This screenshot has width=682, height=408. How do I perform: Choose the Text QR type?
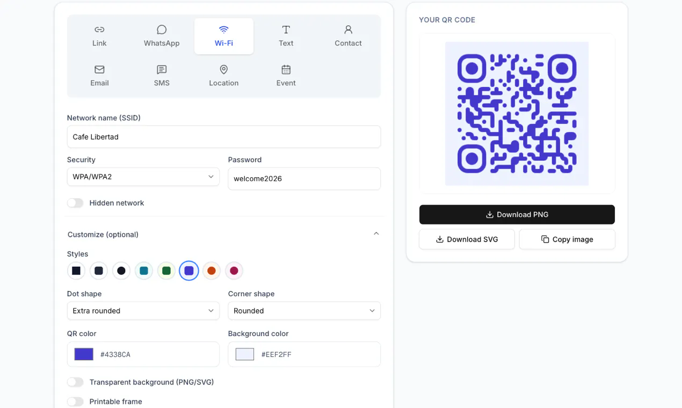click(286, 36)
